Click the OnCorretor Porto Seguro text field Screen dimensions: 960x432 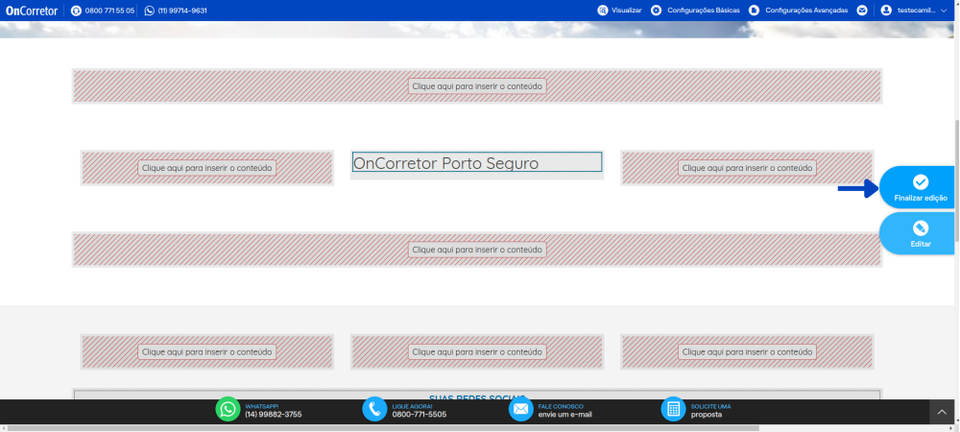[477, 162]
